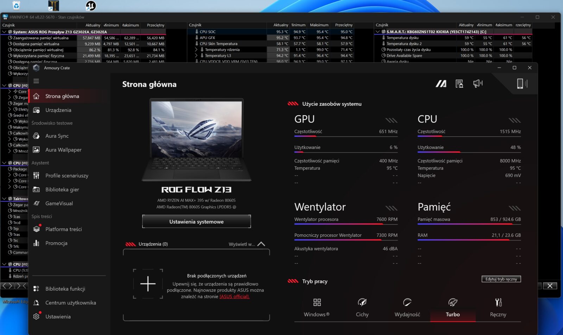Open the system report document icon
563x335 pixels.
[x=459, y=84]
